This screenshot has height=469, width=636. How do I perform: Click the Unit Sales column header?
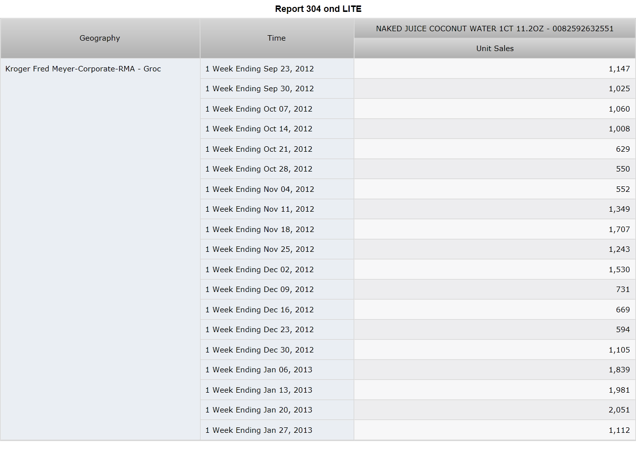(495, 49)
